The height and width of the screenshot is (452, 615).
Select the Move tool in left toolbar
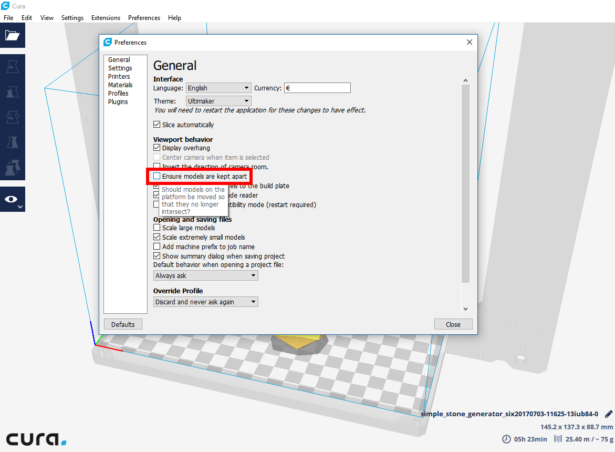(13, 67)
